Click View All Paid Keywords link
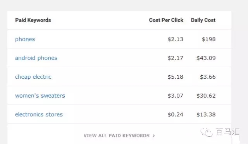 117,136
